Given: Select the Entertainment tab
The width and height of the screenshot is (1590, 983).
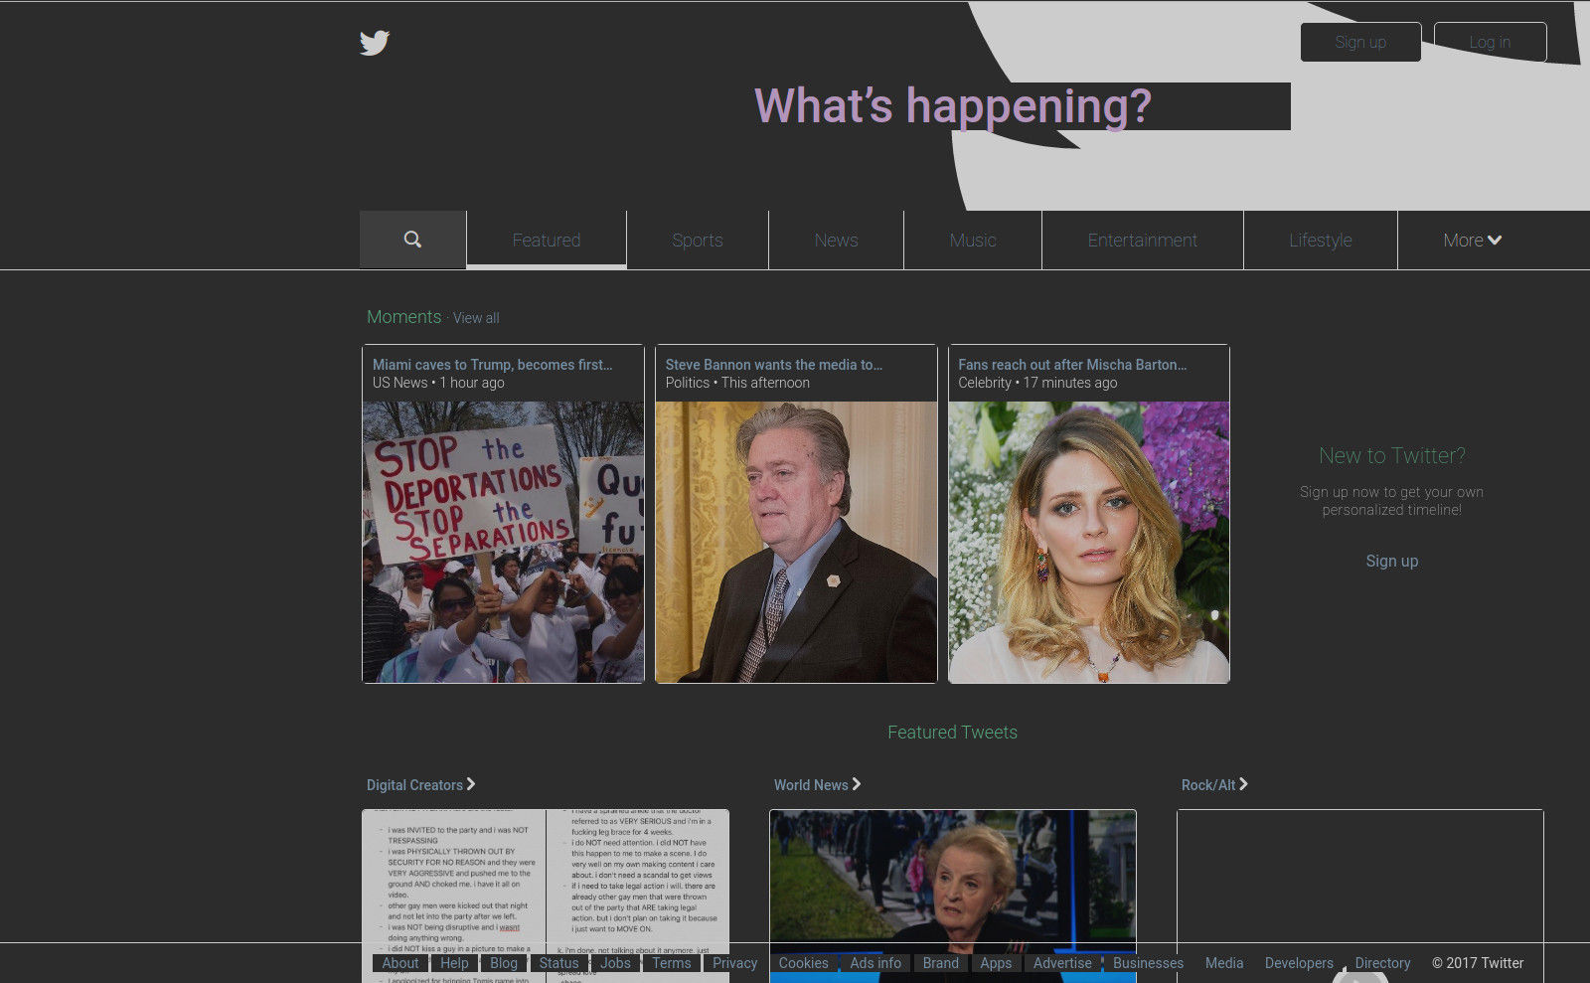Looking at the screenshot, I should (x=1143, y=240).
